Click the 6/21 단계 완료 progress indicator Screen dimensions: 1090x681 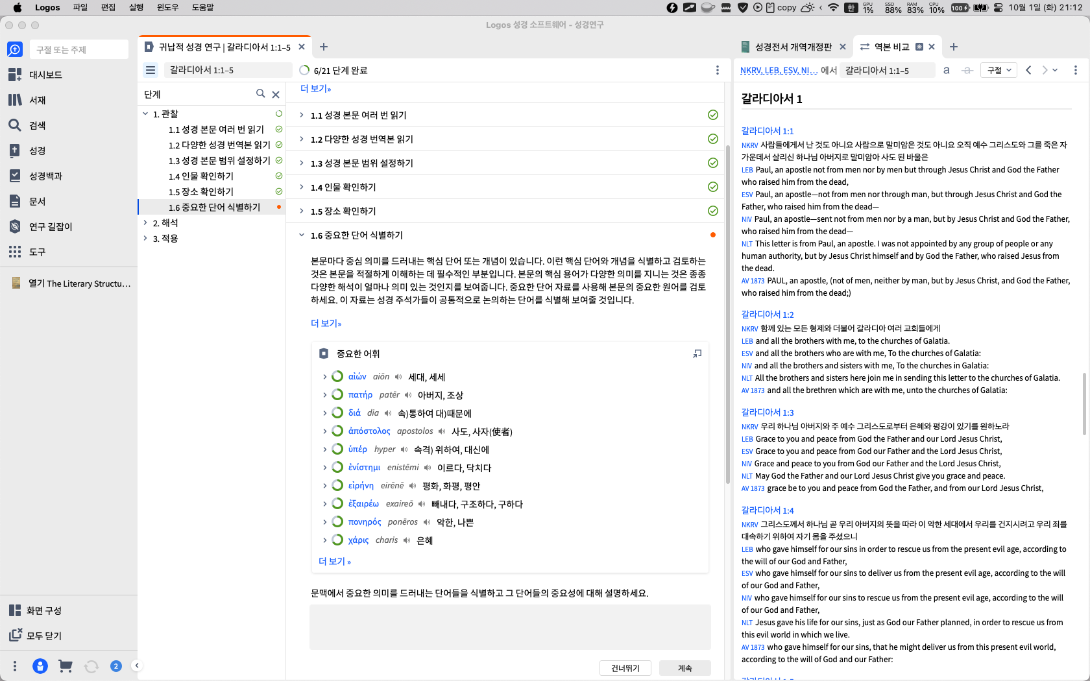pyautogui.click(x=333, y=70)
